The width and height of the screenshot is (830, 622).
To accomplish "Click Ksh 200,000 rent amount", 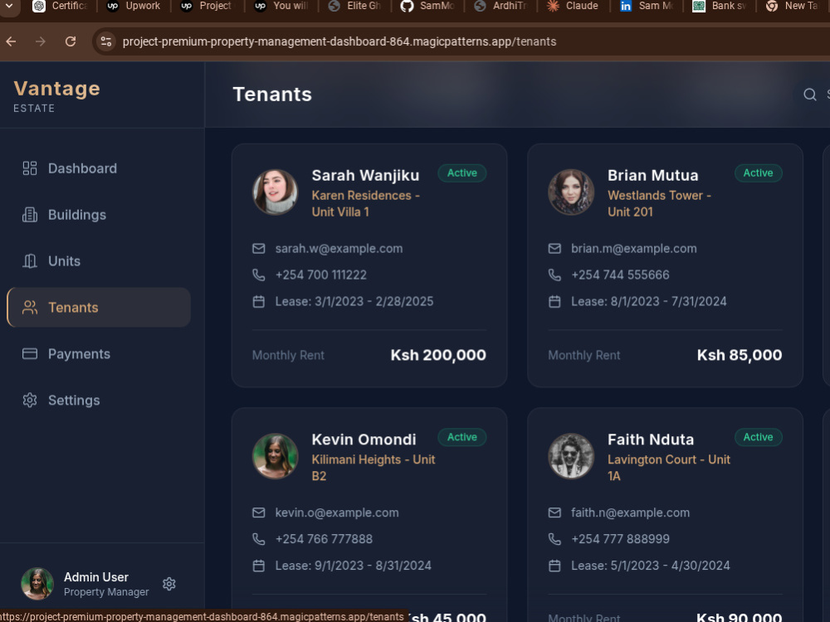I will [438, 355].
